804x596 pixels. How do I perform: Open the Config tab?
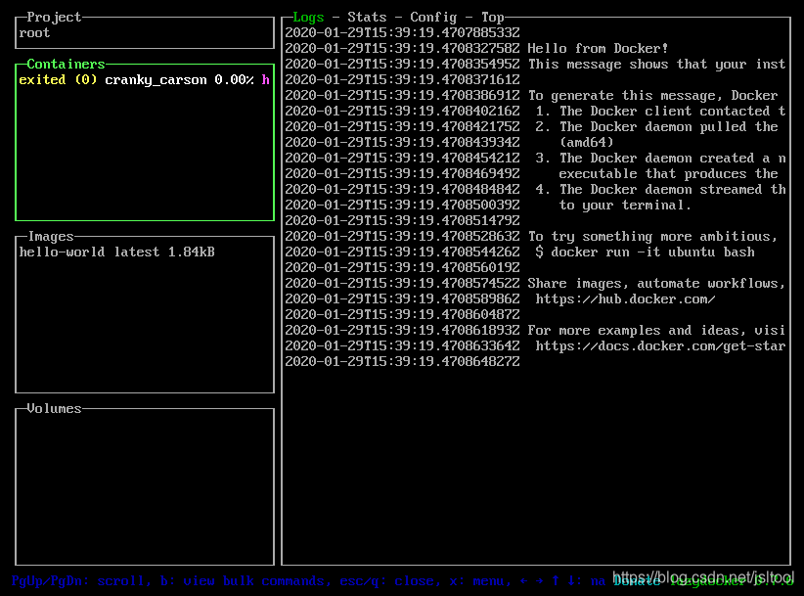[433, 17]
